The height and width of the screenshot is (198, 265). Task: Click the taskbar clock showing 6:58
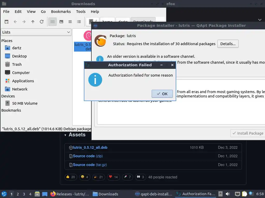[260, 194]
